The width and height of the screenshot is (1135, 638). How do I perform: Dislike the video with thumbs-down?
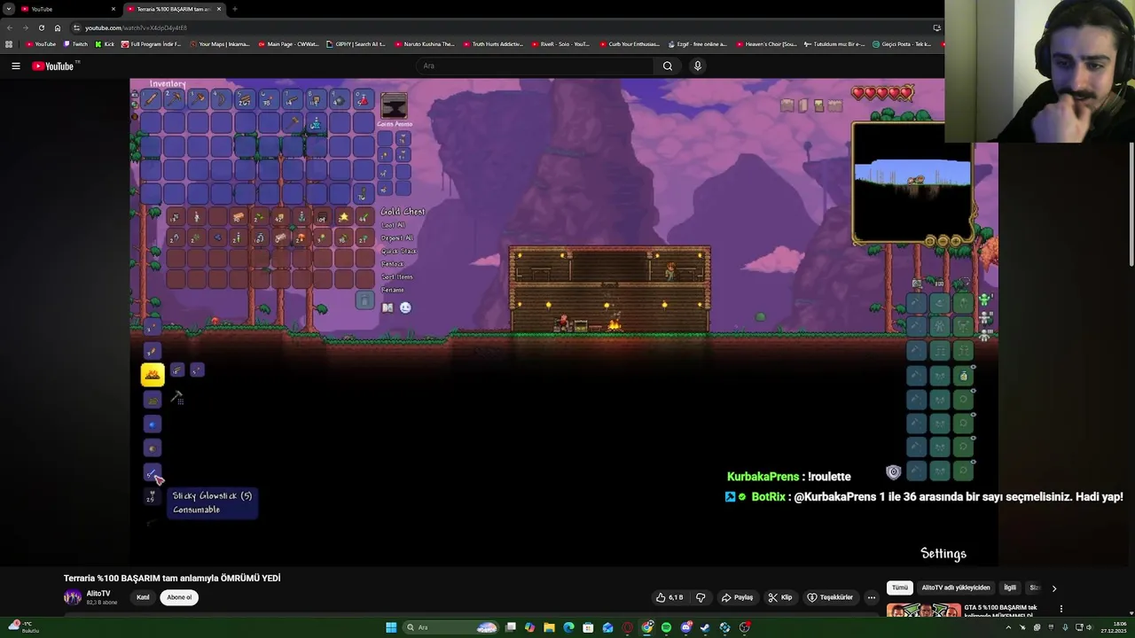[701, 597]
